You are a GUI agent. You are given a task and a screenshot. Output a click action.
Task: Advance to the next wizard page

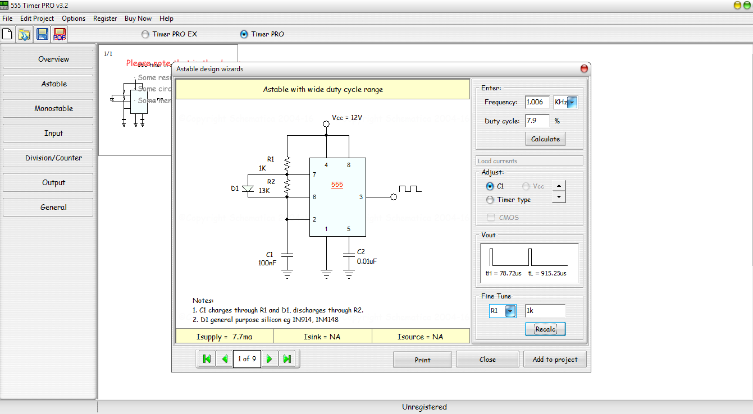[x=270, y=359]
